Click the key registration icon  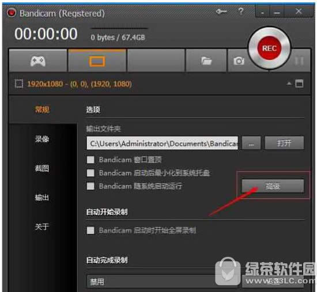pyautogui.click(x=221, y=12)
